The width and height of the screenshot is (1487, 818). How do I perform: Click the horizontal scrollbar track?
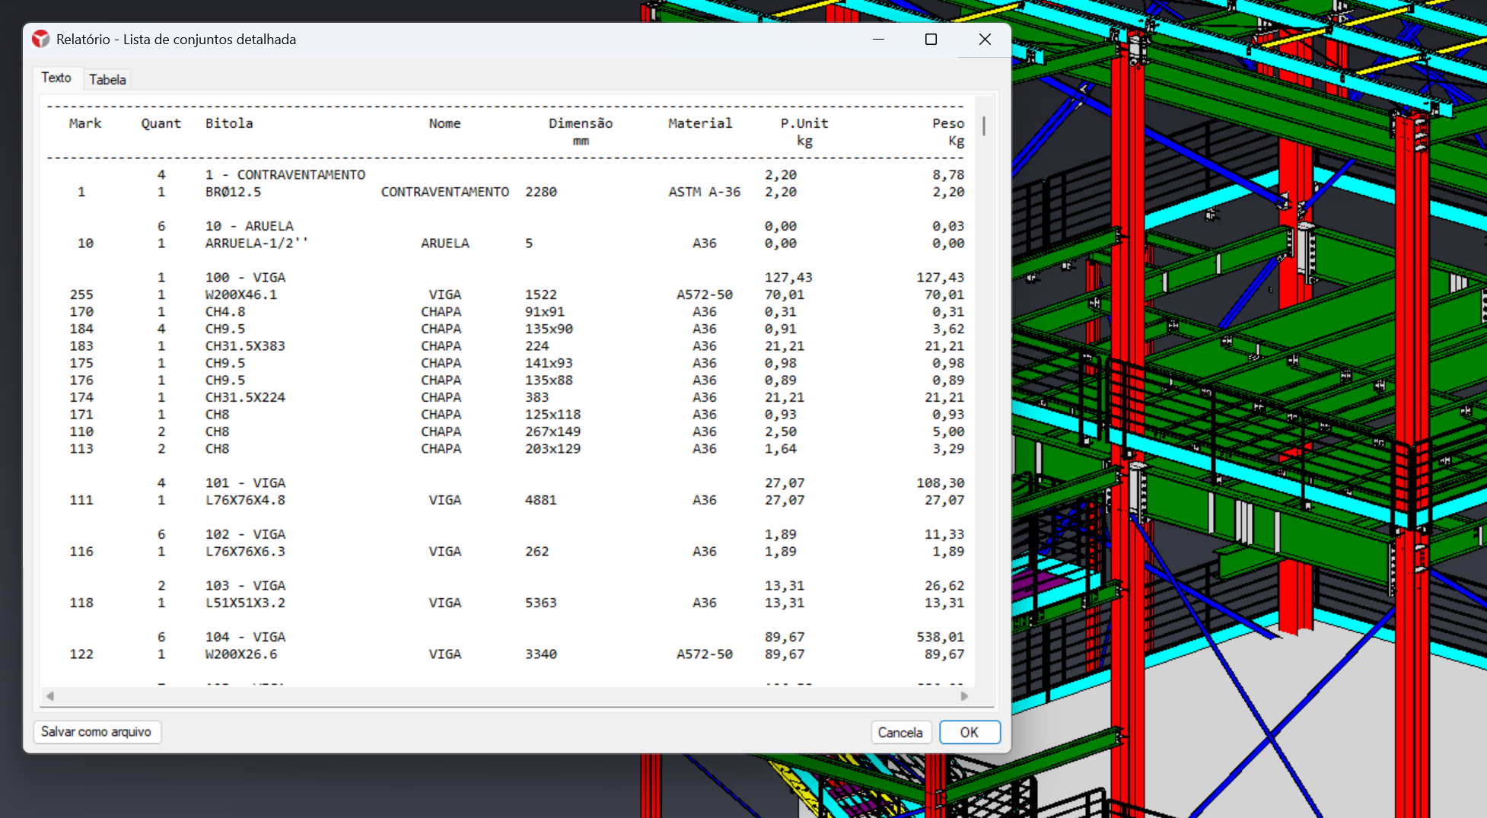click(507, 695)
